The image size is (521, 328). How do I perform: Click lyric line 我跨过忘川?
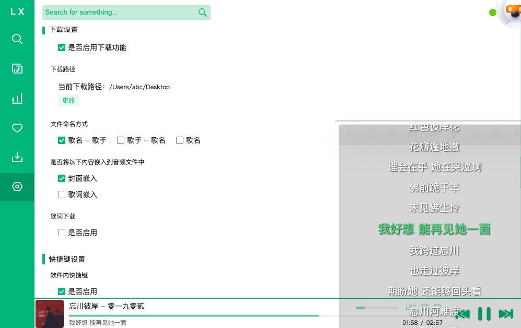434,250
